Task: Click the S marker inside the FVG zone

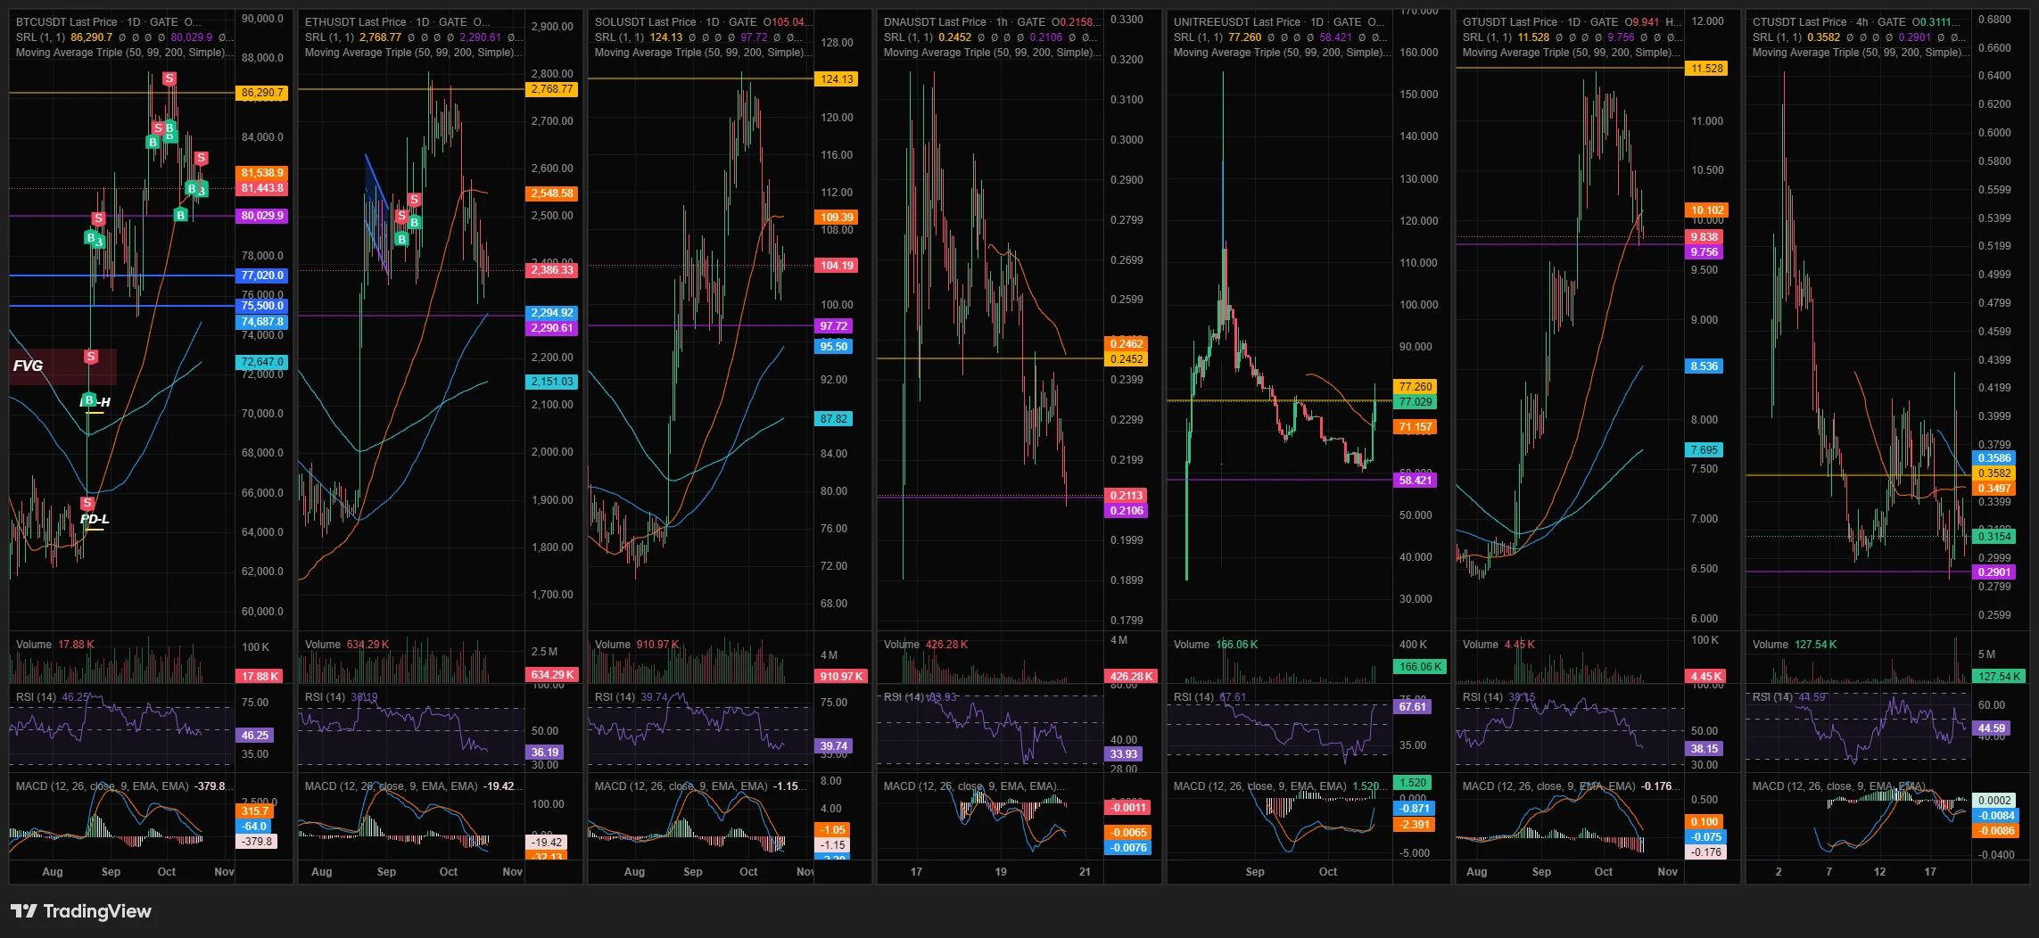Action: pyautogui.click(x=91, y=357)
